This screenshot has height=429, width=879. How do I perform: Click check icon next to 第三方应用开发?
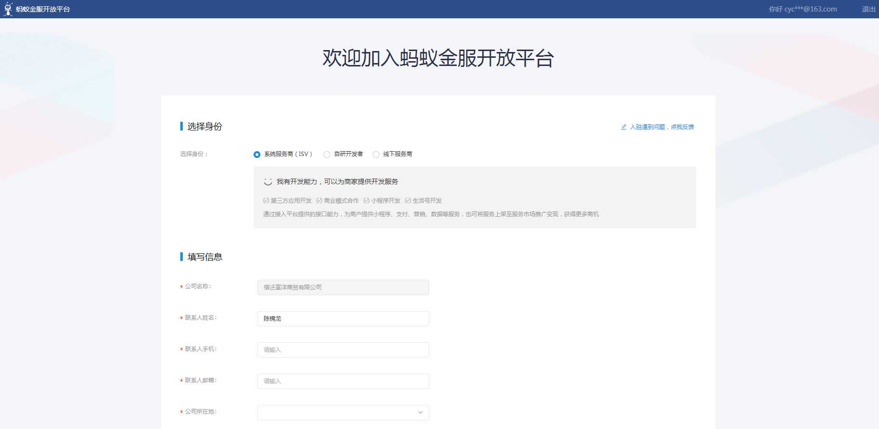[x=266, y=201]
